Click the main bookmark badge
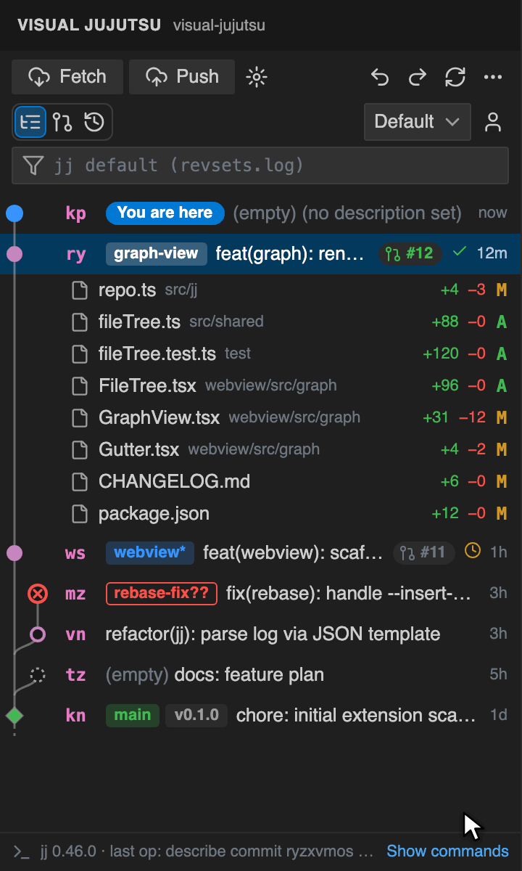Screen dimensions: 522x871 (133, 715)
